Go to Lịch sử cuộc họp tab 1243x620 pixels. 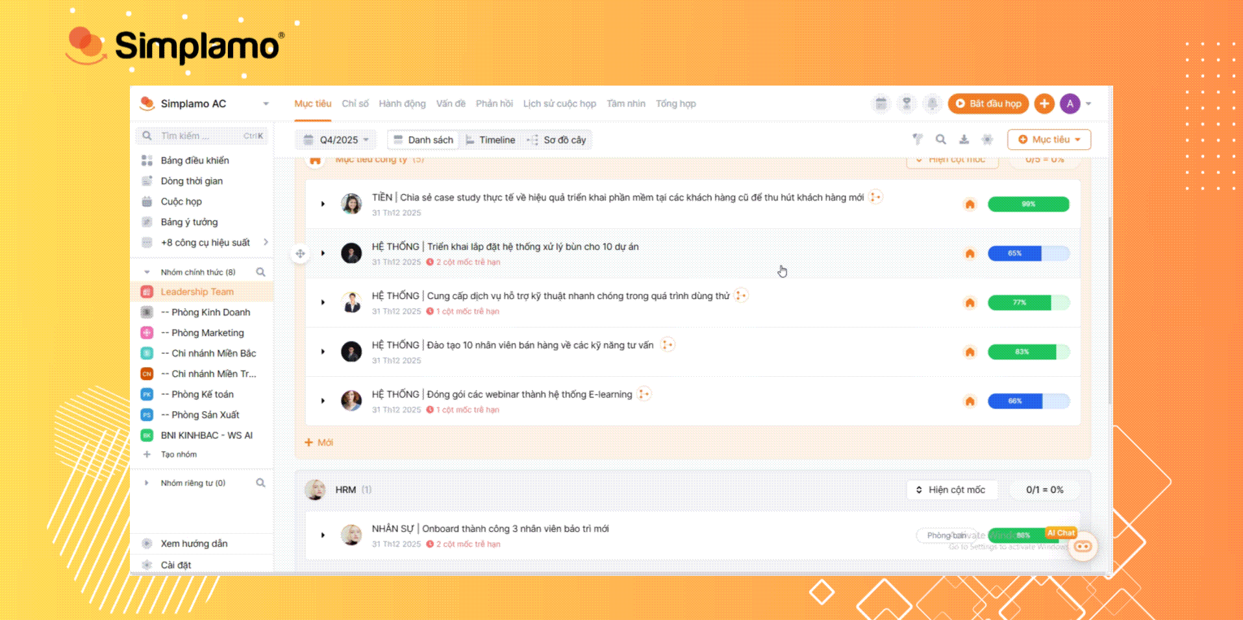coord(559,104)
